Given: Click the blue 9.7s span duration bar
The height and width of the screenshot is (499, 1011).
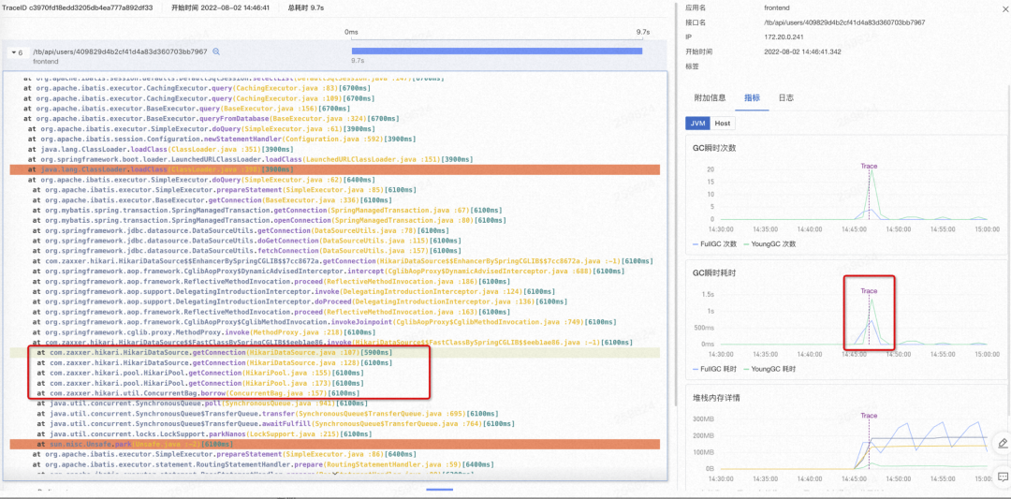Looking at the screenshot, I should [x=496, y=51].
